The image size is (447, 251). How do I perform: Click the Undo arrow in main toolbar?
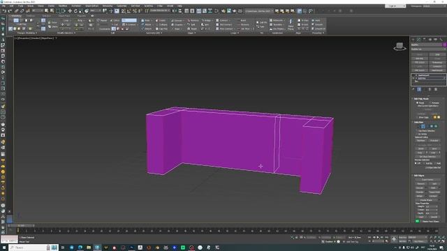click(4, 11)
